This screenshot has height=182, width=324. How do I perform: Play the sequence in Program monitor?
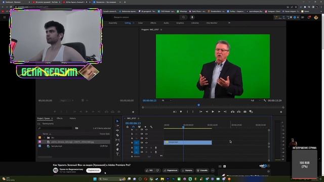[213, 112]
